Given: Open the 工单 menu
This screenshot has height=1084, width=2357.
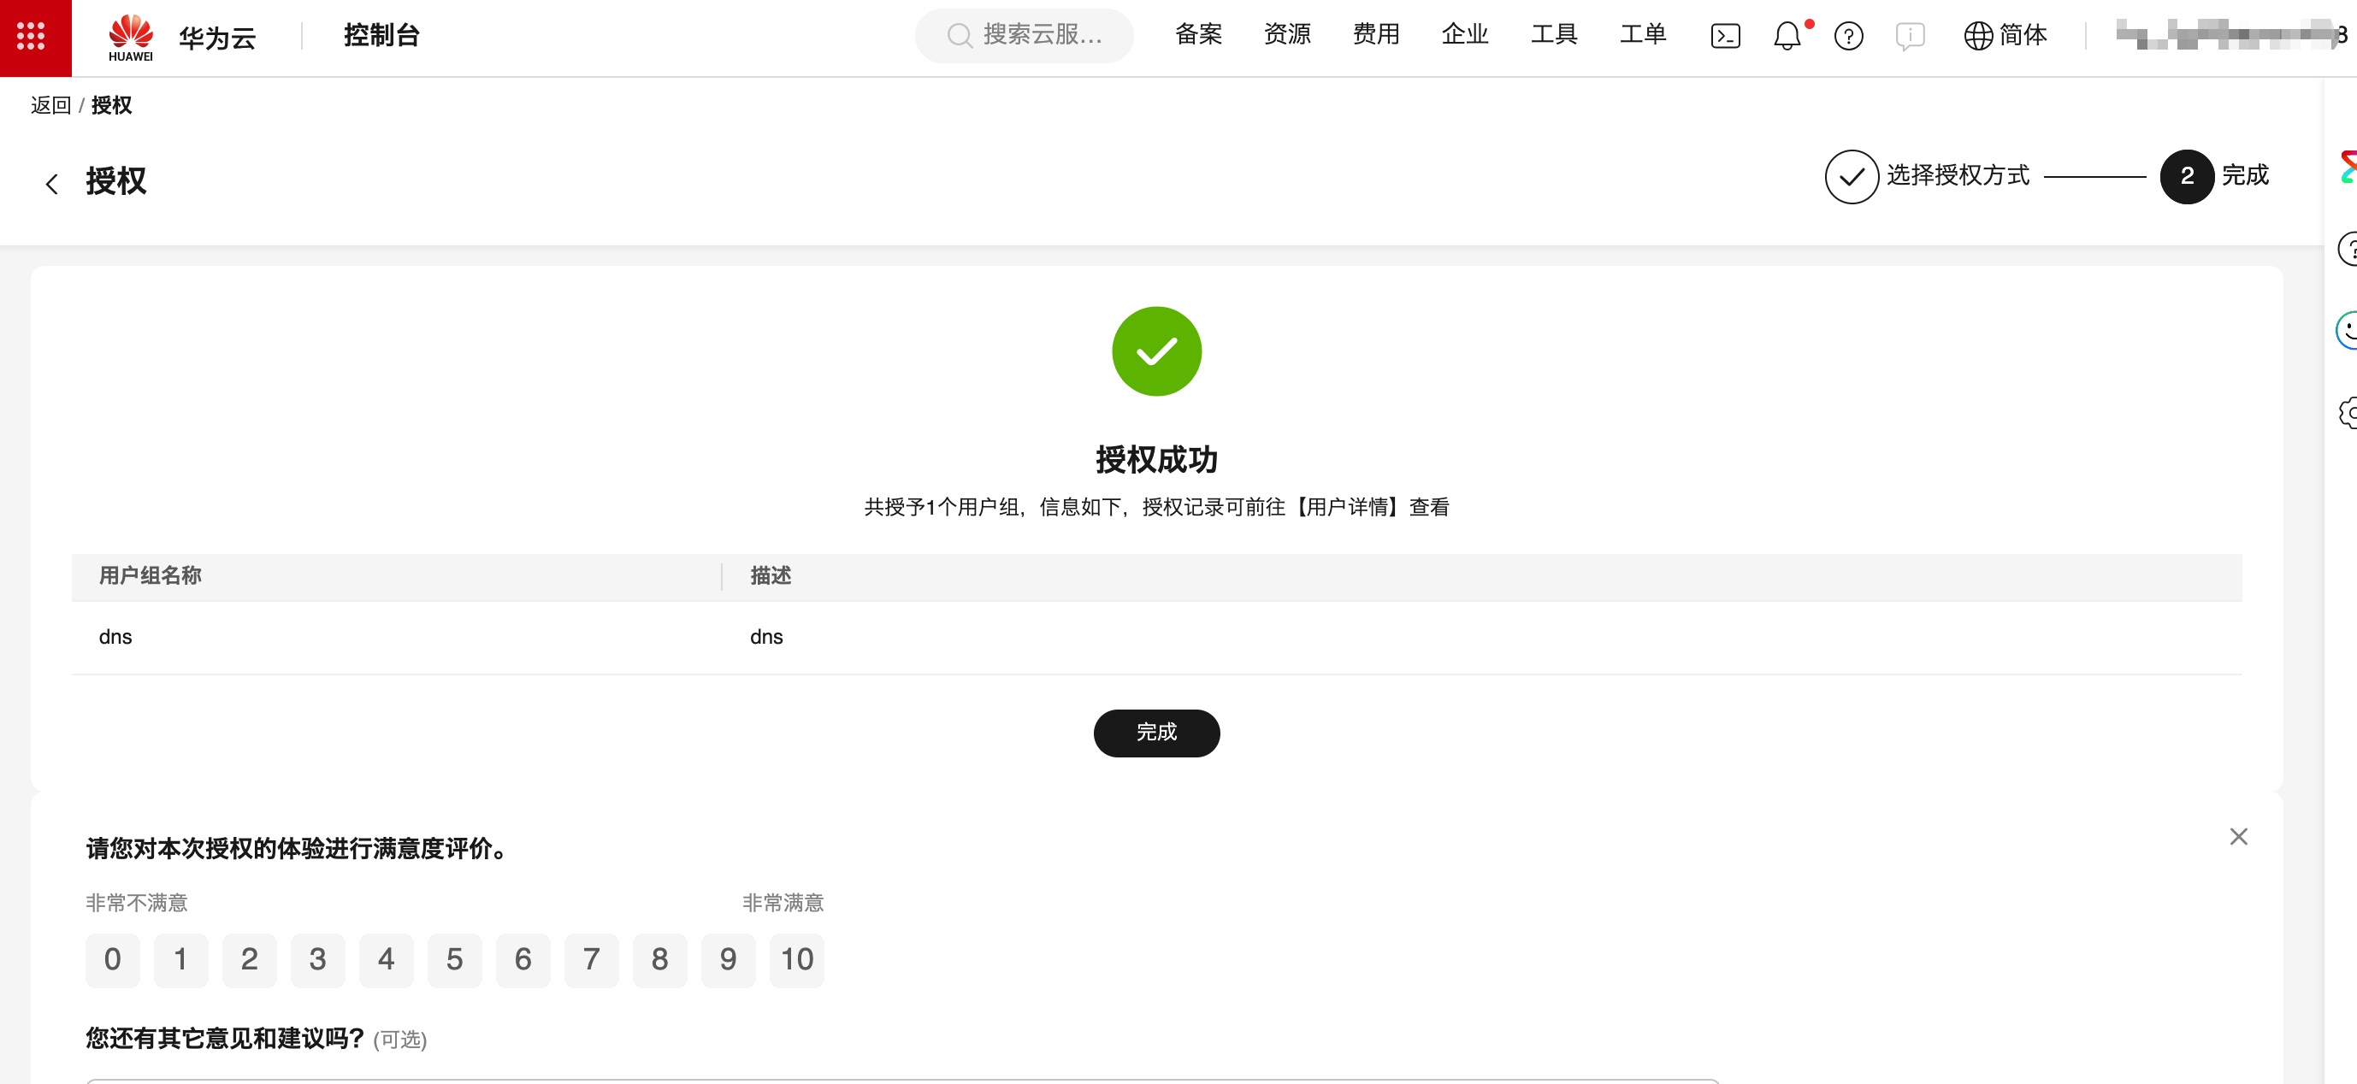Looking at the screenshot, I should click(1642, 35).
